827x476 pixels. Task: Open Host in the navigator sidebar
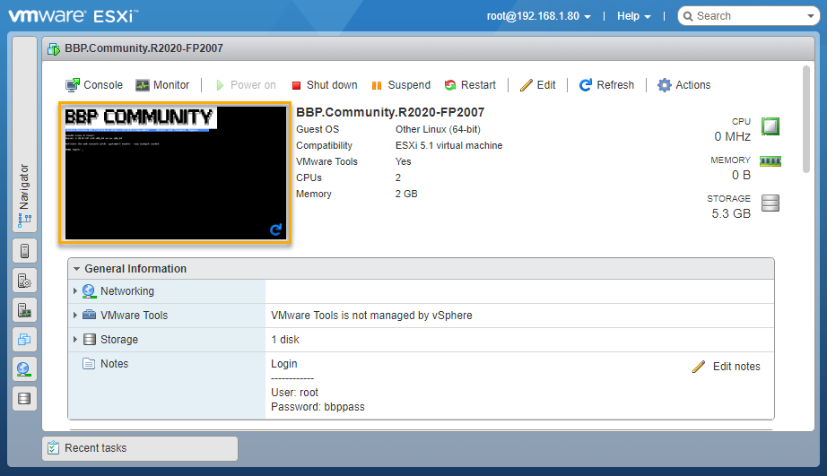[24, 251]
